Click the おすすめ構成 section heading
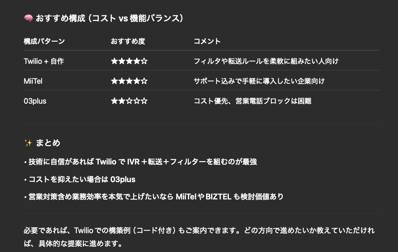The image size is (398, 252). 110,18
